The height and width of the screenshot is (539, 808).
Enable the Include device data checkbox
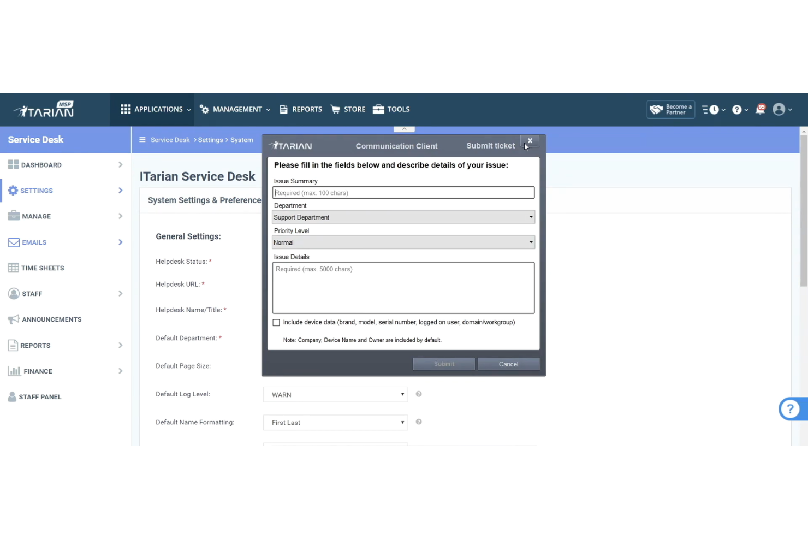click(x=276, y=322)
